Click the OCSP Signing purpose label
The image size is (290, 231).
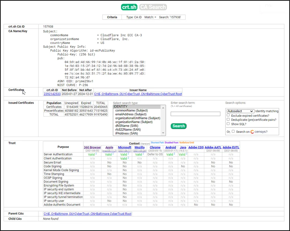click(53, 178)
